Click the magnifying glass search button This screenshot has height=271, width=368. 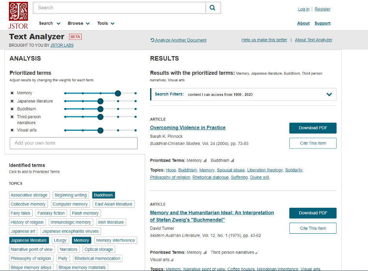point(213,8)
